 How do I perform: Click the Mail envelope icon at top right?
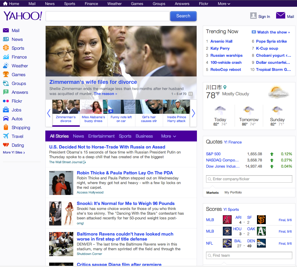click(281, 16)
